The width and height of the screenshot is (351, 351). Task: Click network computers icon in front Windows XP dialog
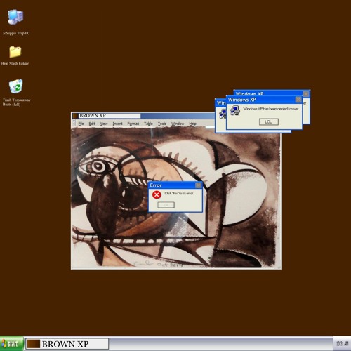(x=235, y=110)
